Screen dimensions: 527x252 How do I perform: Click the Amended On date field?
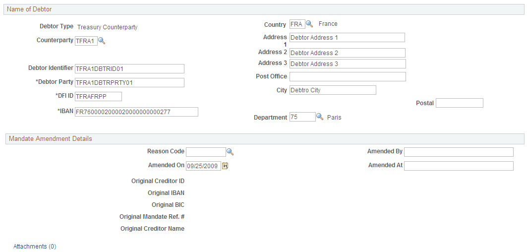[204, 166]
